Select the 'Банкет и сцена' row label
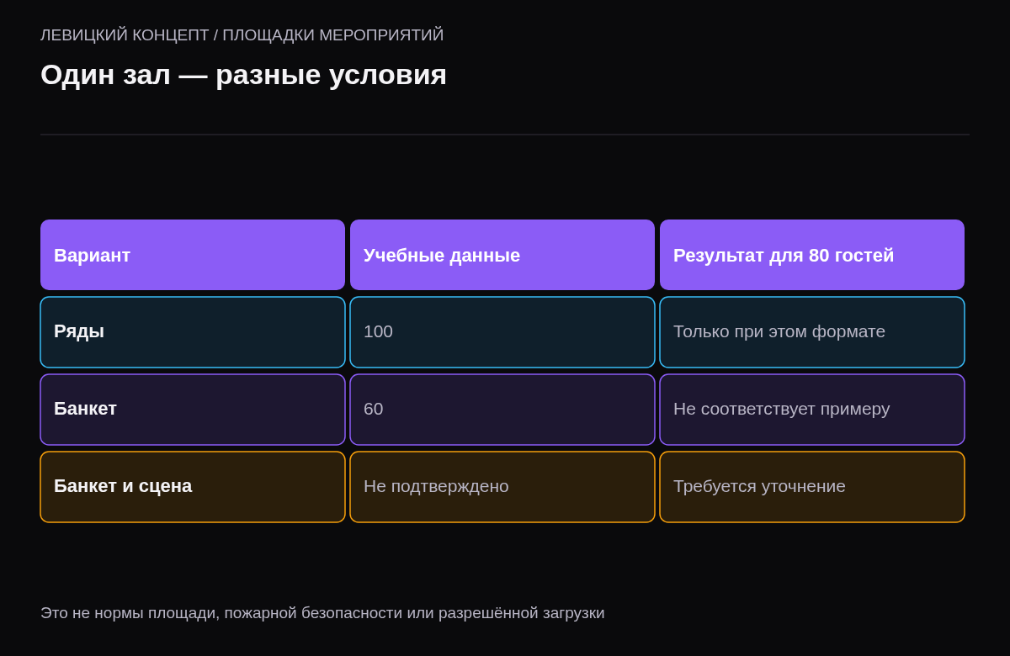Image resolution: width=1010 pixels, height=656 pixels. coord(193,487)
